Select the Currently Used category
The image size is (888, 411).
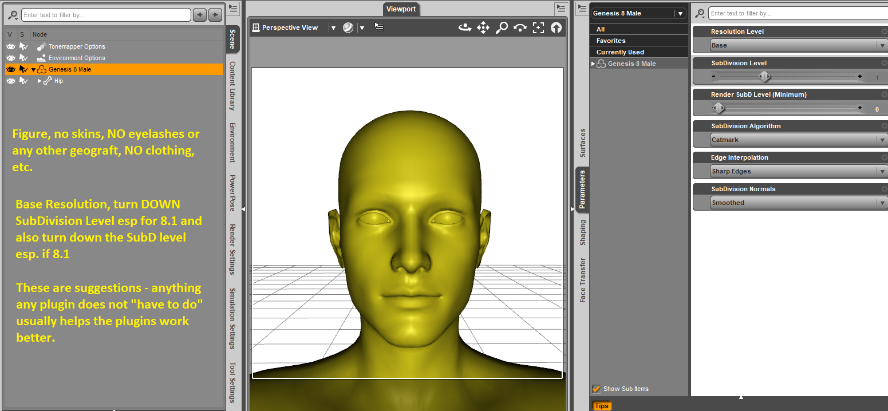[x=620, y=52]
